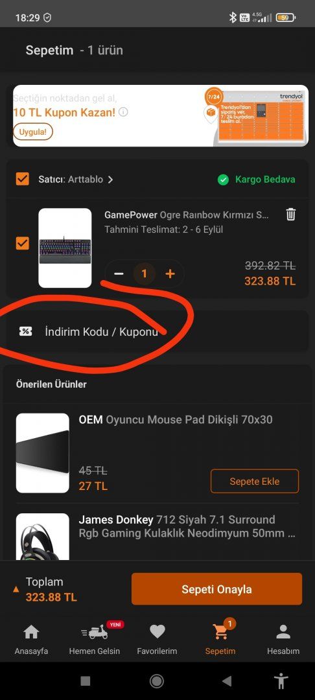Screen dimensions: 315x700
Task: Open info icon next to Kupon Kazan
Action: pos(123,112)
